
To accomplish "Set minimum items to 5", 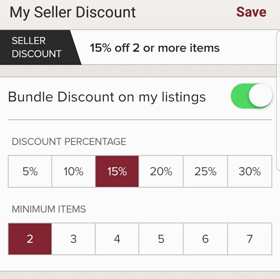I will coord(161,239).
